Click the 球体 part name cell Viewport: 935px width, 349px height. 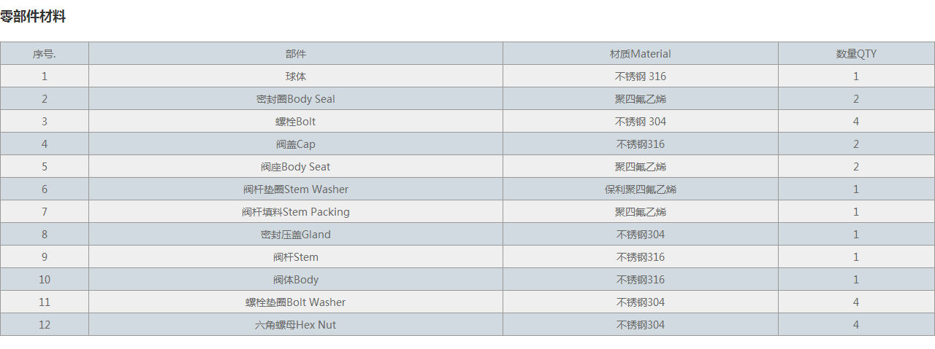pyautogui.click(x=295, y=77)
